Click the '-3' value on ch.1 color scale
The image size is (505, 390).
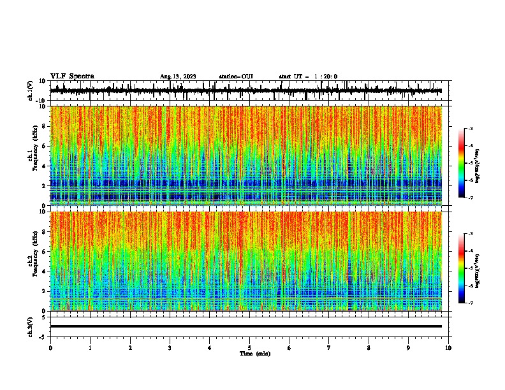pos(470,128)
